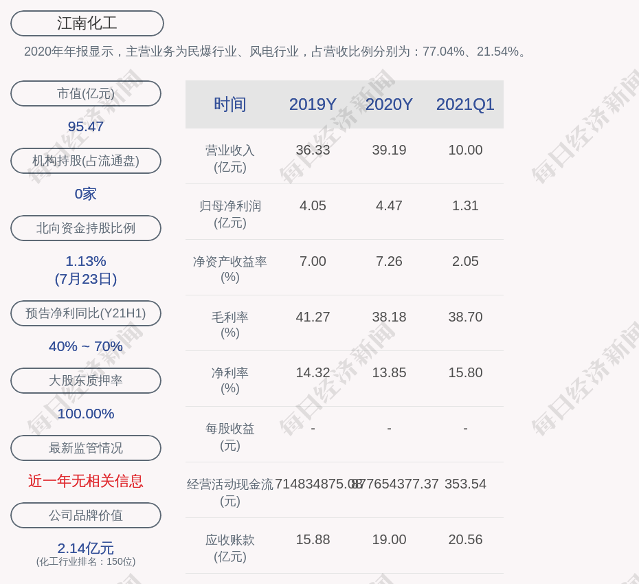The width and height of the screenshot is (639, 584).
Task: Click net margin value 15.80
Action: (x=465, y=372)
